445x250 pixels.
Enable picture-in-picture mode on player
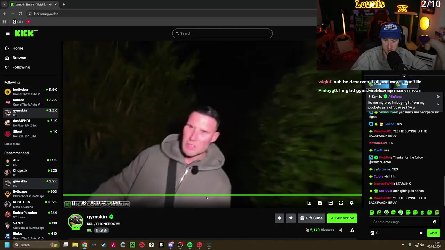point(309,203)
